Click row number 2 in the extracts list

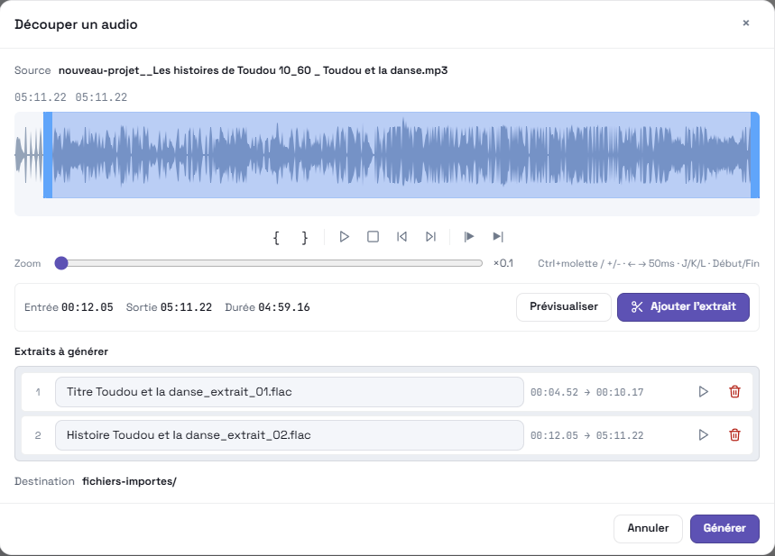tap(38, 435)
